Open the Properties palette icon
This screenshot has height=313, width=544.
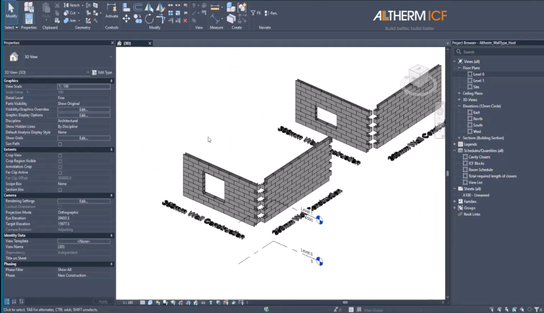coord(29,19)
